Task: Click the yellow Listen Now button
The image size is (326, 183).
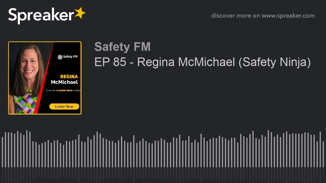Action: coord(64,106)
